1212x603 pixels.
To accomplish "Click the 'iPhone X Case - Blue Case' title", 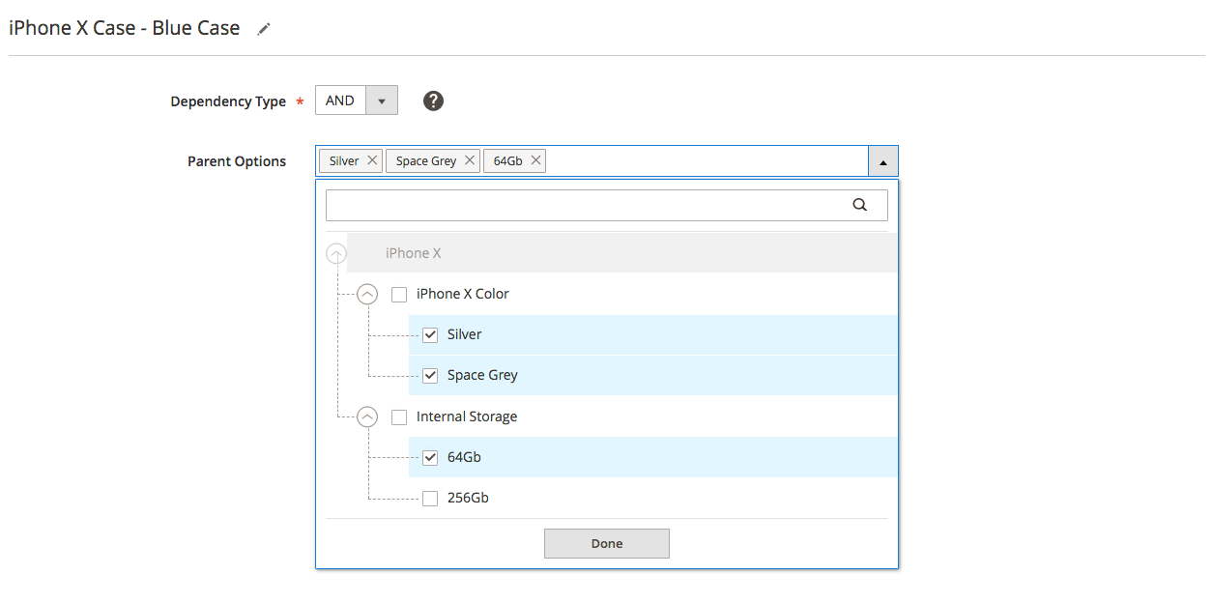I will tap(124, 28).
